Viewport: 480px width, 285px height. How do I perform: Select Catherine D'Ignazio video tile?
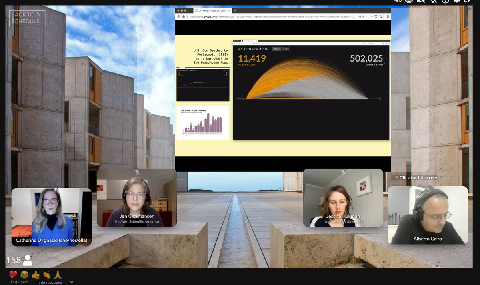click(x=52, y=217)
